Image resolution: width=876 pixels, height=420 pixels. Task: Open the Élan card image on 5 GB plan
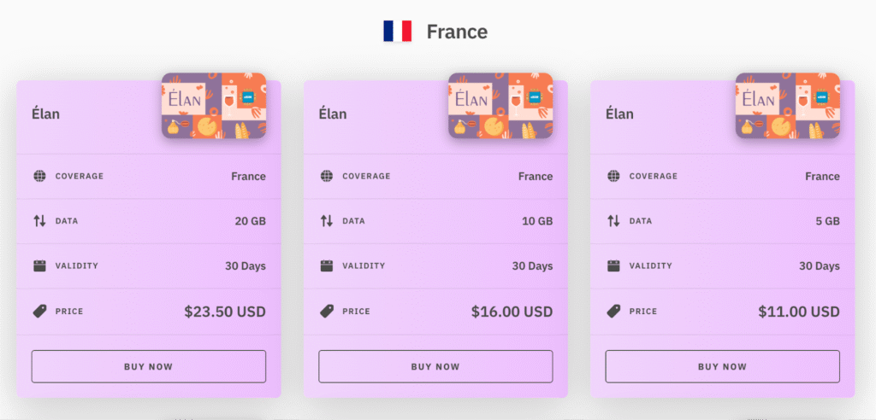(788, 105)
